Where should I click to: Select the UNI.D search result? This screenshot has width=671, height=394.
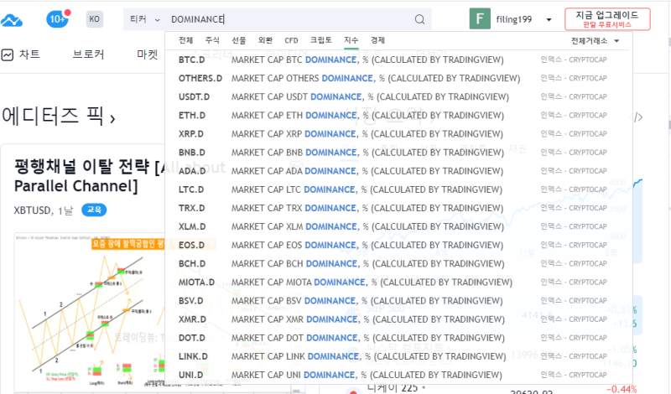tap(398, 375)
